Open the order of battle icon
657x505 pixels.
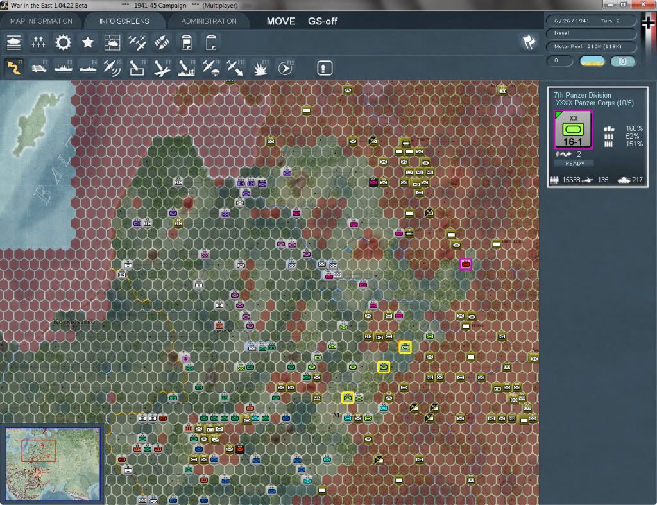[14, 43]
